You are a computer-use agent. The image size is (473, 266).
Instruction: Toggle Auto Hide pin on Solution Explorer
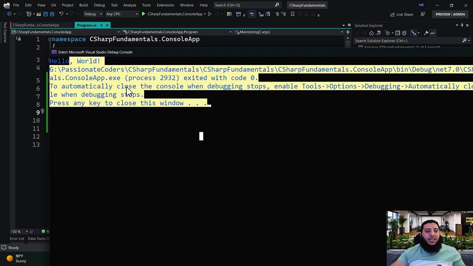pos(462,25)
